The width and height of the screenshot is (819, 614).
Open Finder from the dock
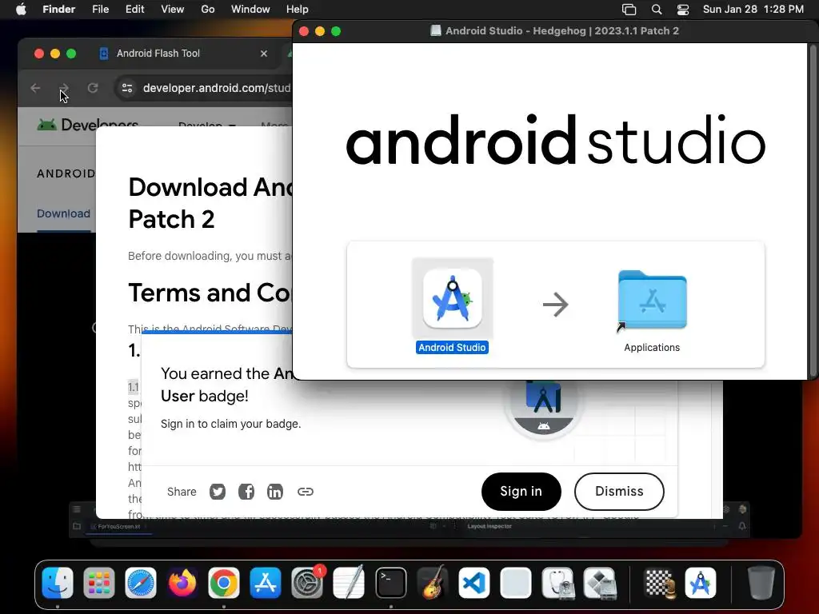tap(58, 583)
